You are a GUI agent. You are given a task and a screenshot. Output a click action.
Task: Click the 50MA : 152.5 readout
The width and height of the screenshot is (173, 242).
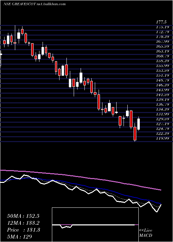(x=23, y=216)
